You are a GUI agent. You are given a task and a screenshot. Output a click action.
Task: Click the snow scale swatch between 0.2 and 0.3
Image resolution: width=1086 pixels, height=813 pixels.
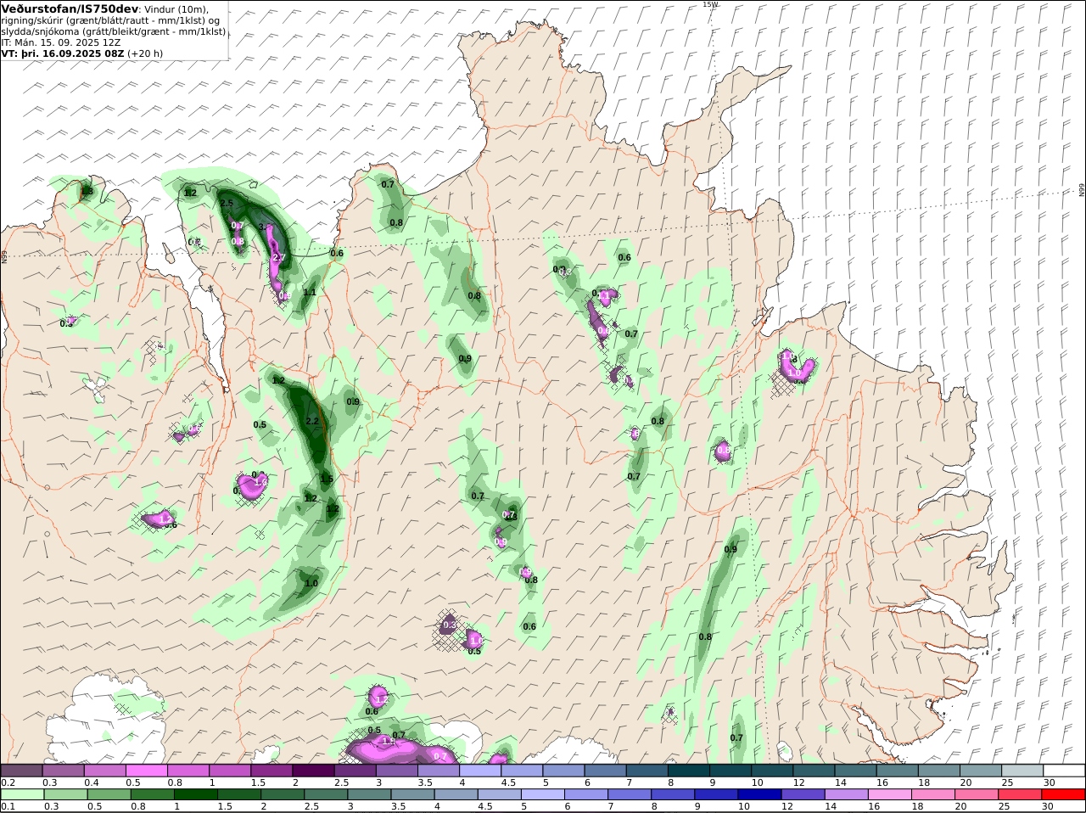click(x=21, y=771)
